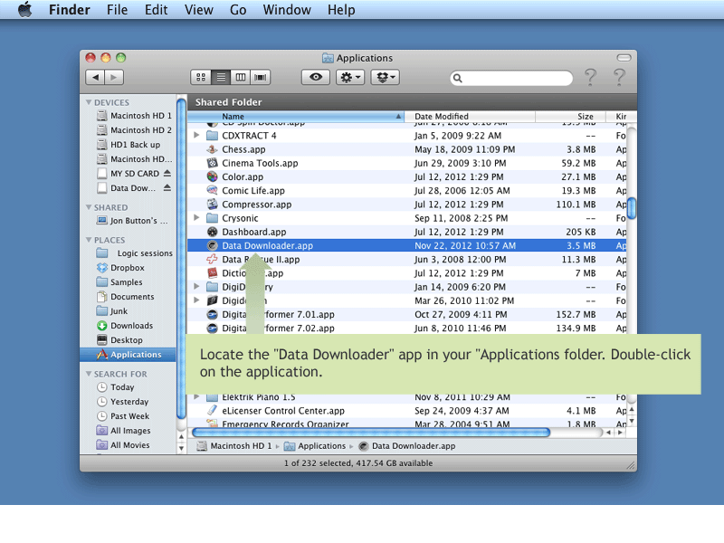The width and height of the screenshot is (724, 543).
Task: Switch to icon view
Action: [201, 77]
